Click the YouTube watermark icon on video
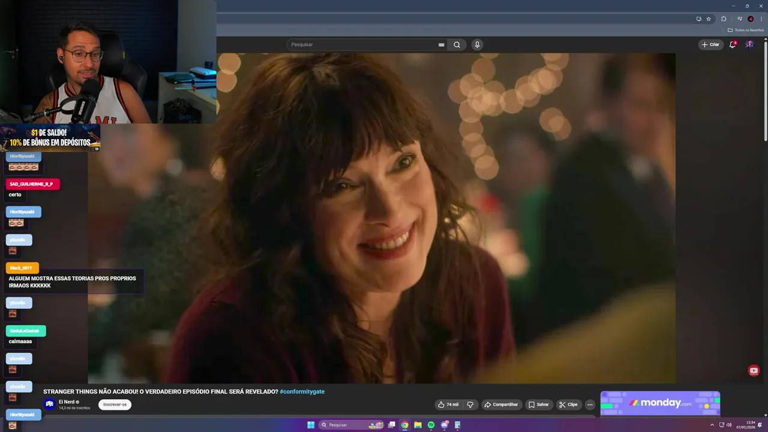 pyautogui.click(x=754, y=371)
